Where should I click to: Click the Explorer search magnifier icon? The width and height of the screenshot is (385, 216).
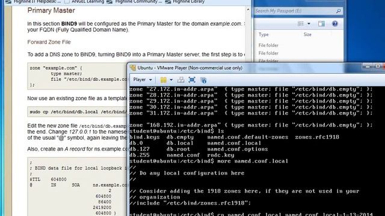[x=338, y=11]
